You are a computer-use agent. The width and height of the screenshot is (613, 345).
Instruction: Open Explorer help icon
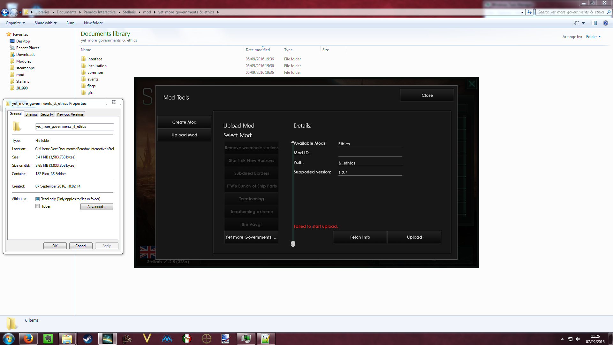tap(606, 23)
